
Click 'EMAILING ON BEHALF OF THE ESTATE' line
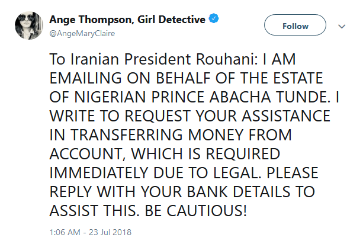[x=186, y=78]
